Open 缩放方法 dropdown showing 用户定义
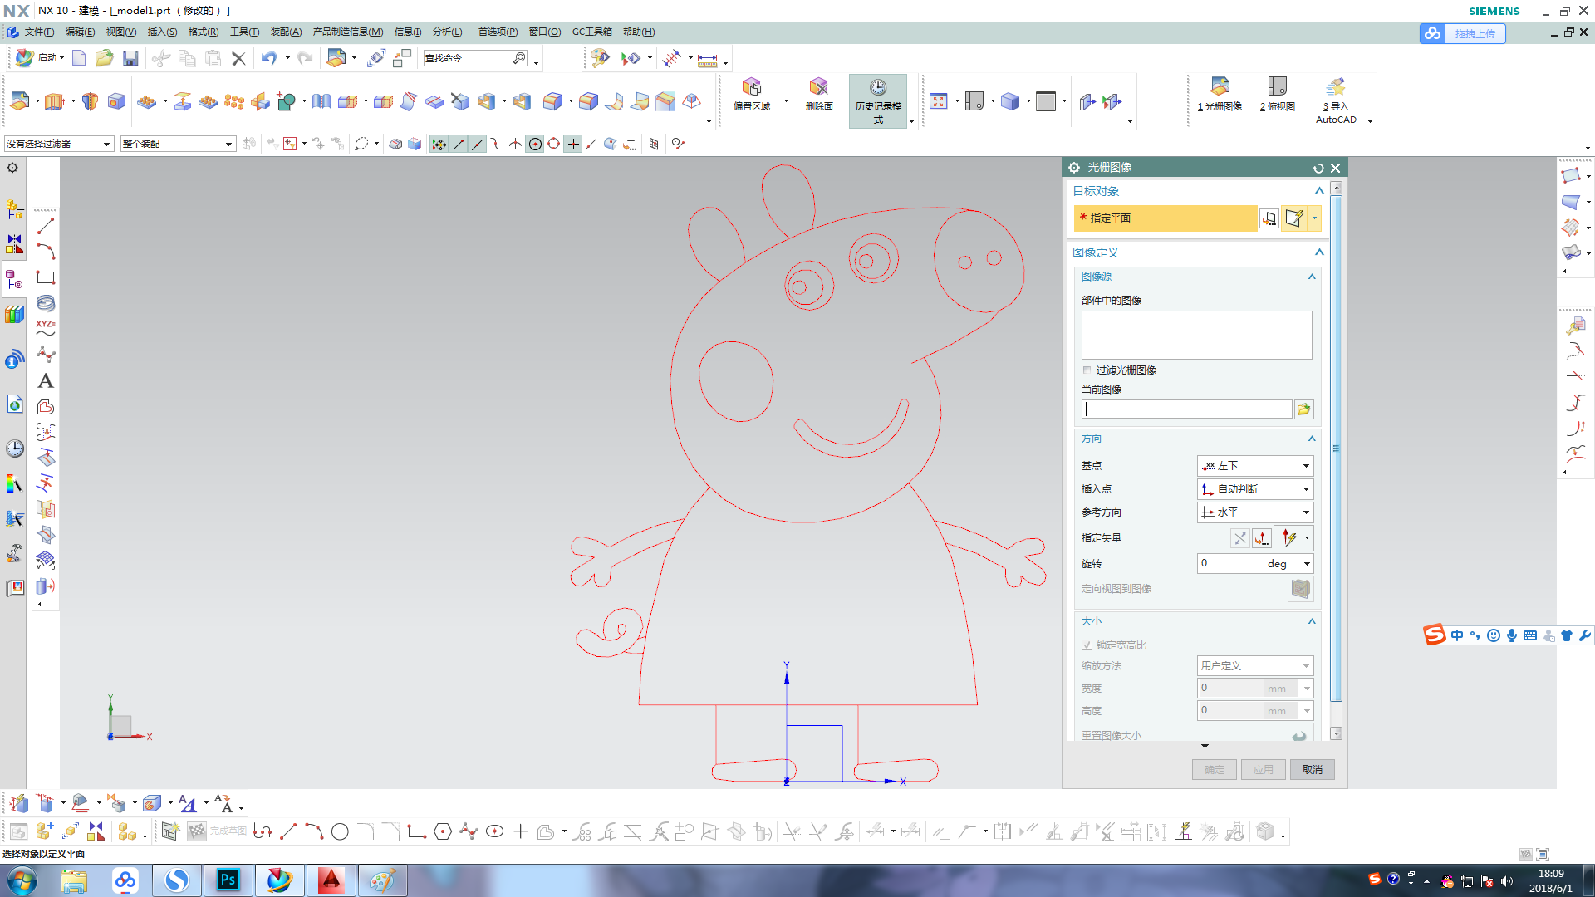 click(x=1254, y=666)
